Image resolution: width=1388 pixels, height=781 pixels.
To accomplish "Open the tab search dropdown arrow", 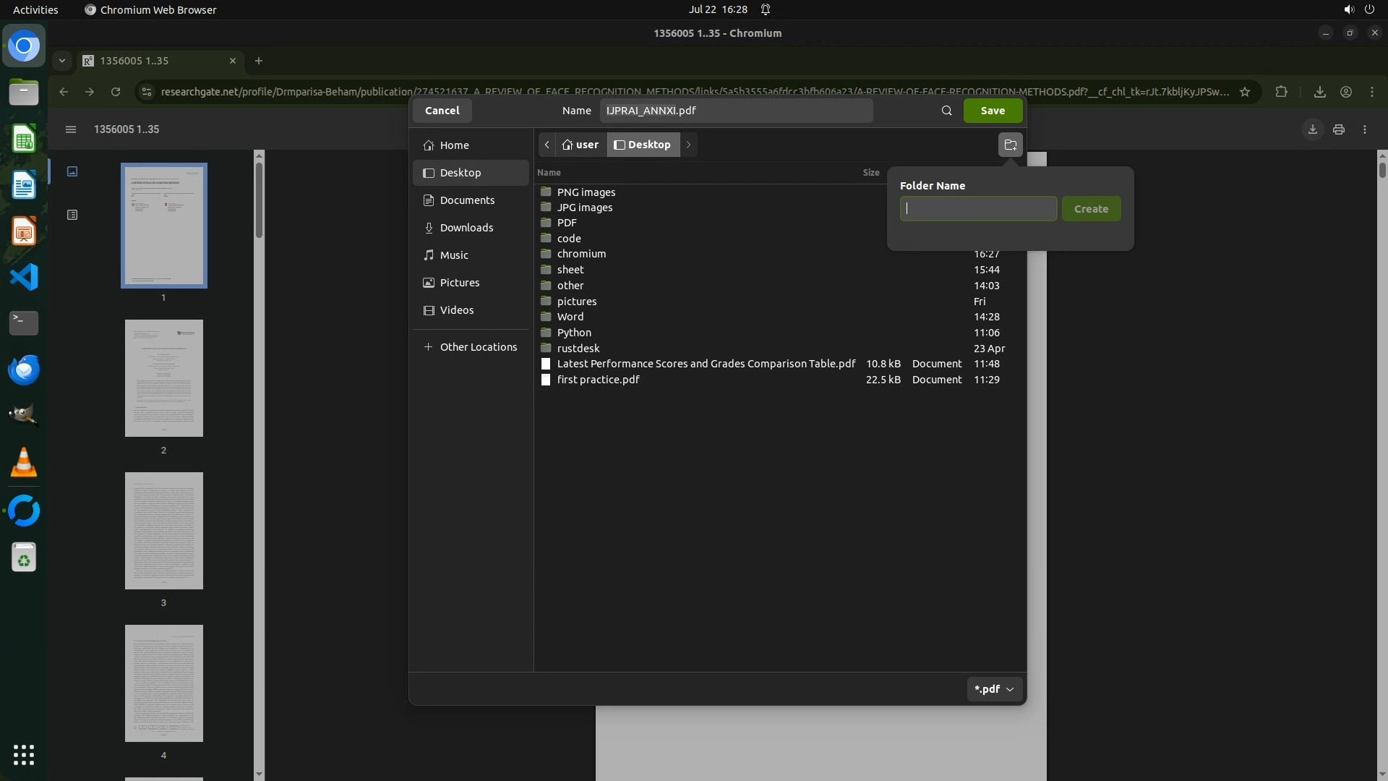I will [x=62, y=61].
